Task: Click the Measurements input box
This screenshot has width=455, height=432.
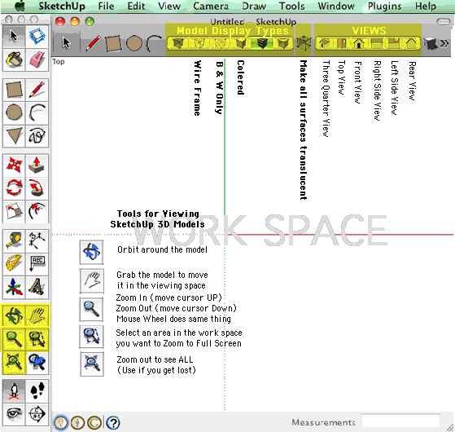Action: click(400, 421)
